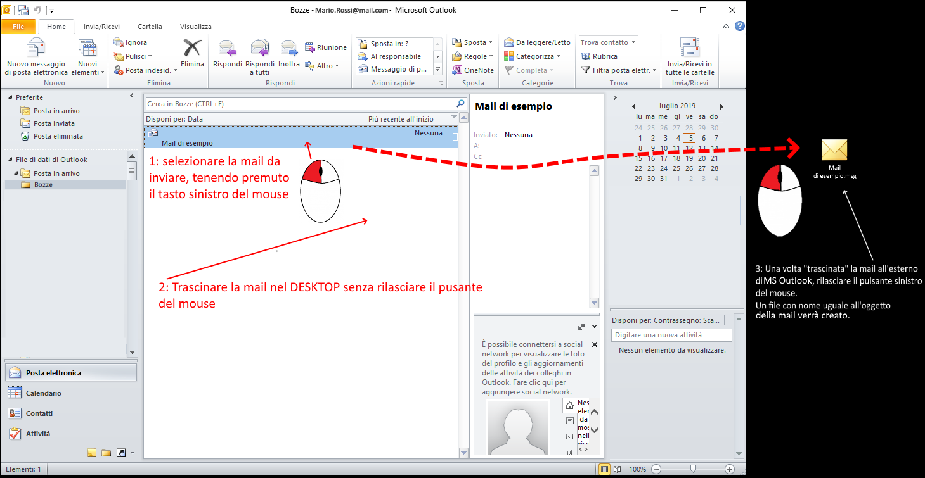Click the Cerca in Bozze search box
Viewport: 925px width, 478px height.
(299, 103)
